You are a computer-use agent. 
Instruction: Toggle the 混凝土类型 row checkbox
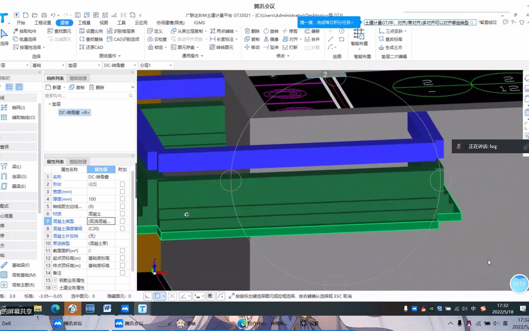point(122,221)
